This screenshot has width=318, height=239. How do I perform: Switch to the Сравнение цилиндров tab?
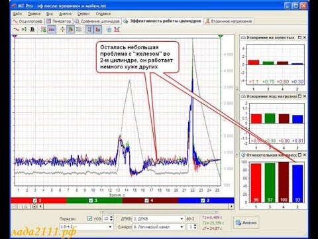point(97,21)
